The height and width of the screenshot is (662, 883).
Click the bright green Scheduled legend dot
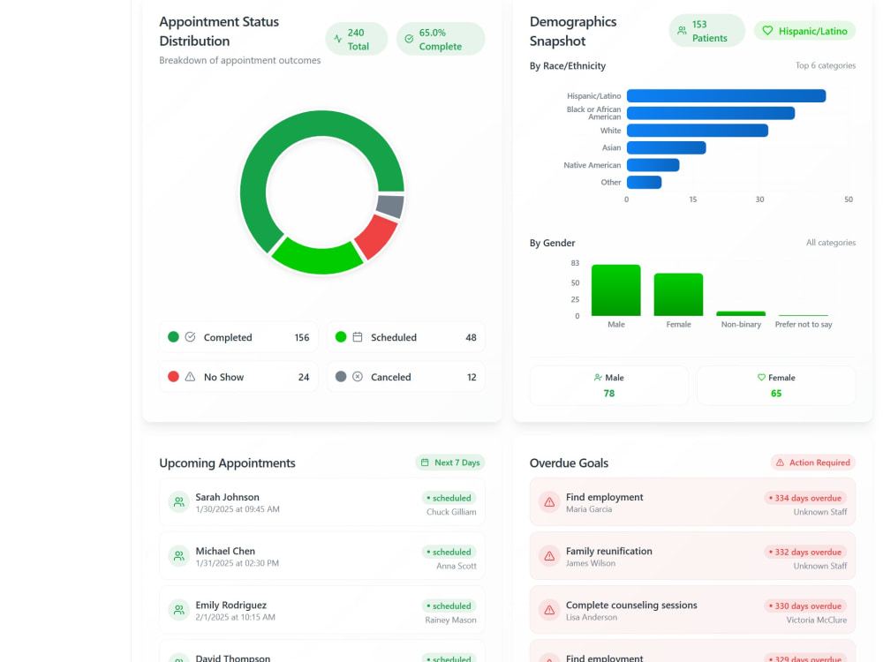[x=341, y=336]
